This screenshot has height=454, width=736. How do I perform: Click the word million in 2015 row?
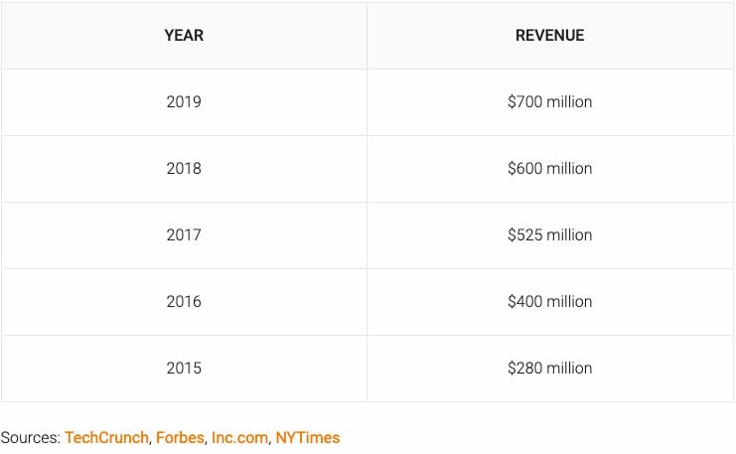point(569,369)
